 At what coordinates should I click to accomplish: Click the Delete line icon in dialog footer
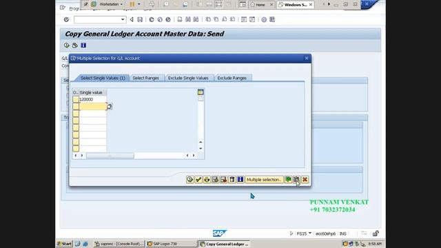click(223, 179)
